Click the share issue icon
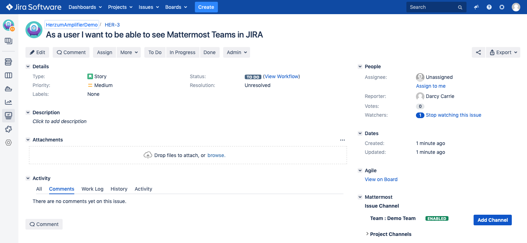Viewport: 527px width, 243px height. click(478, 52)
